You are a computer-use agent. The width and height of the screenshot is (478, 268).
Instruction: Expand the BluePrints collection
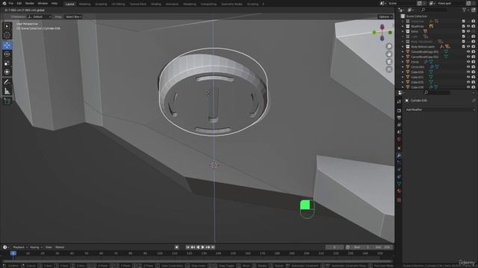[x=403, y=27]
